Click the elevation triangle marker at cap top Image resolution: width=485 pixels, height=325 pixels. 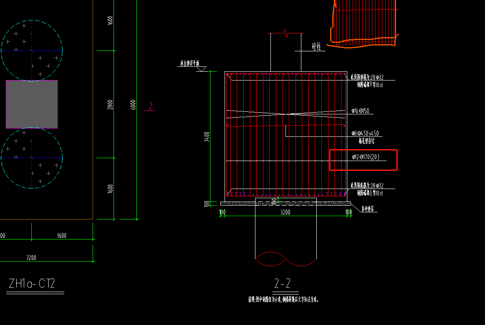201,69
